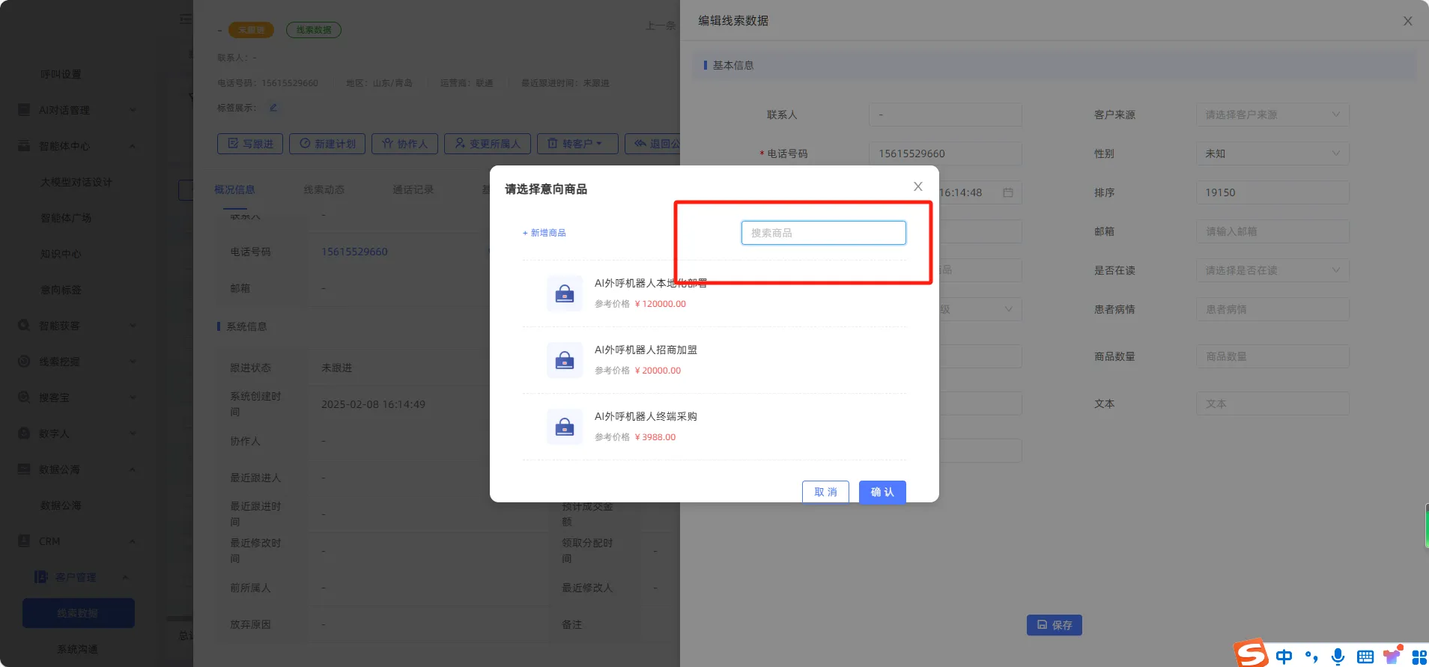
Task: Click the 协作人 collaborator button
Action: 404,144
